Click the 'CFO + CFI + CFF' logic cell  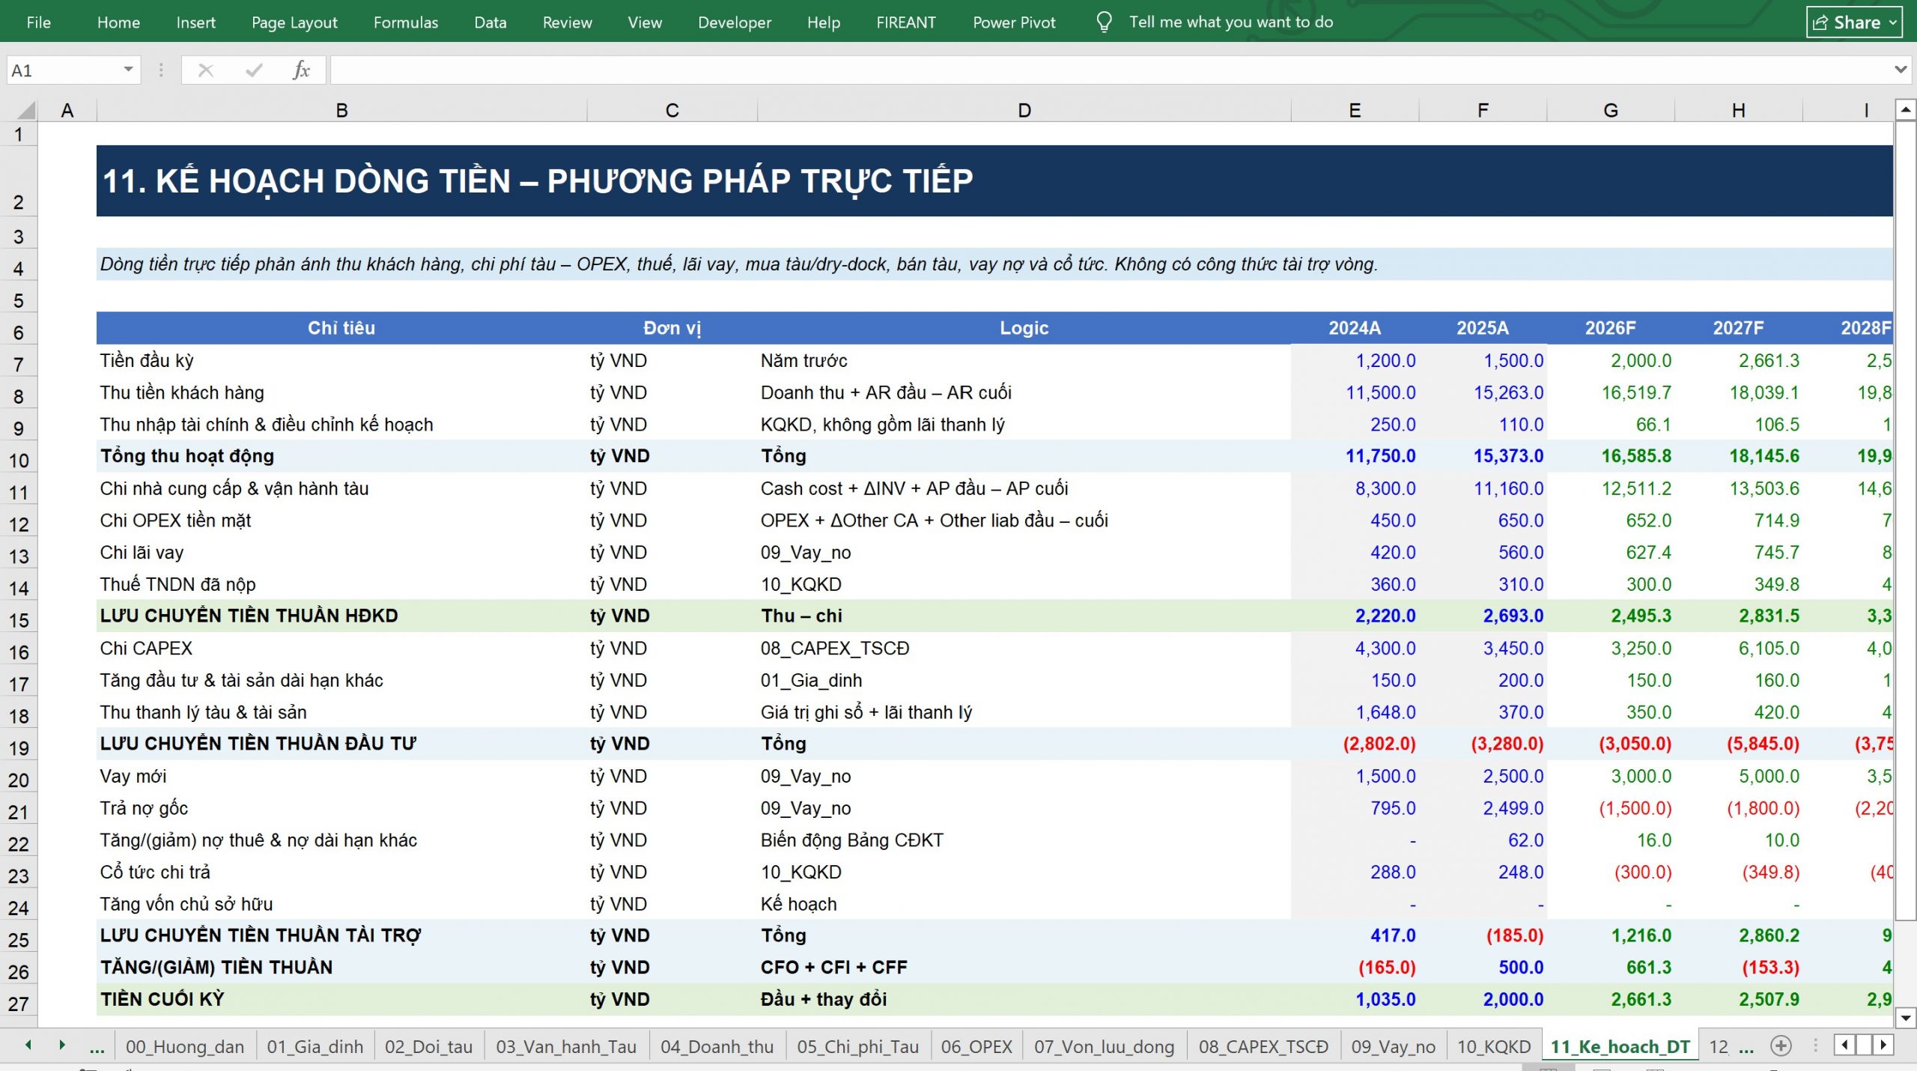click(x=1024, y=967)
